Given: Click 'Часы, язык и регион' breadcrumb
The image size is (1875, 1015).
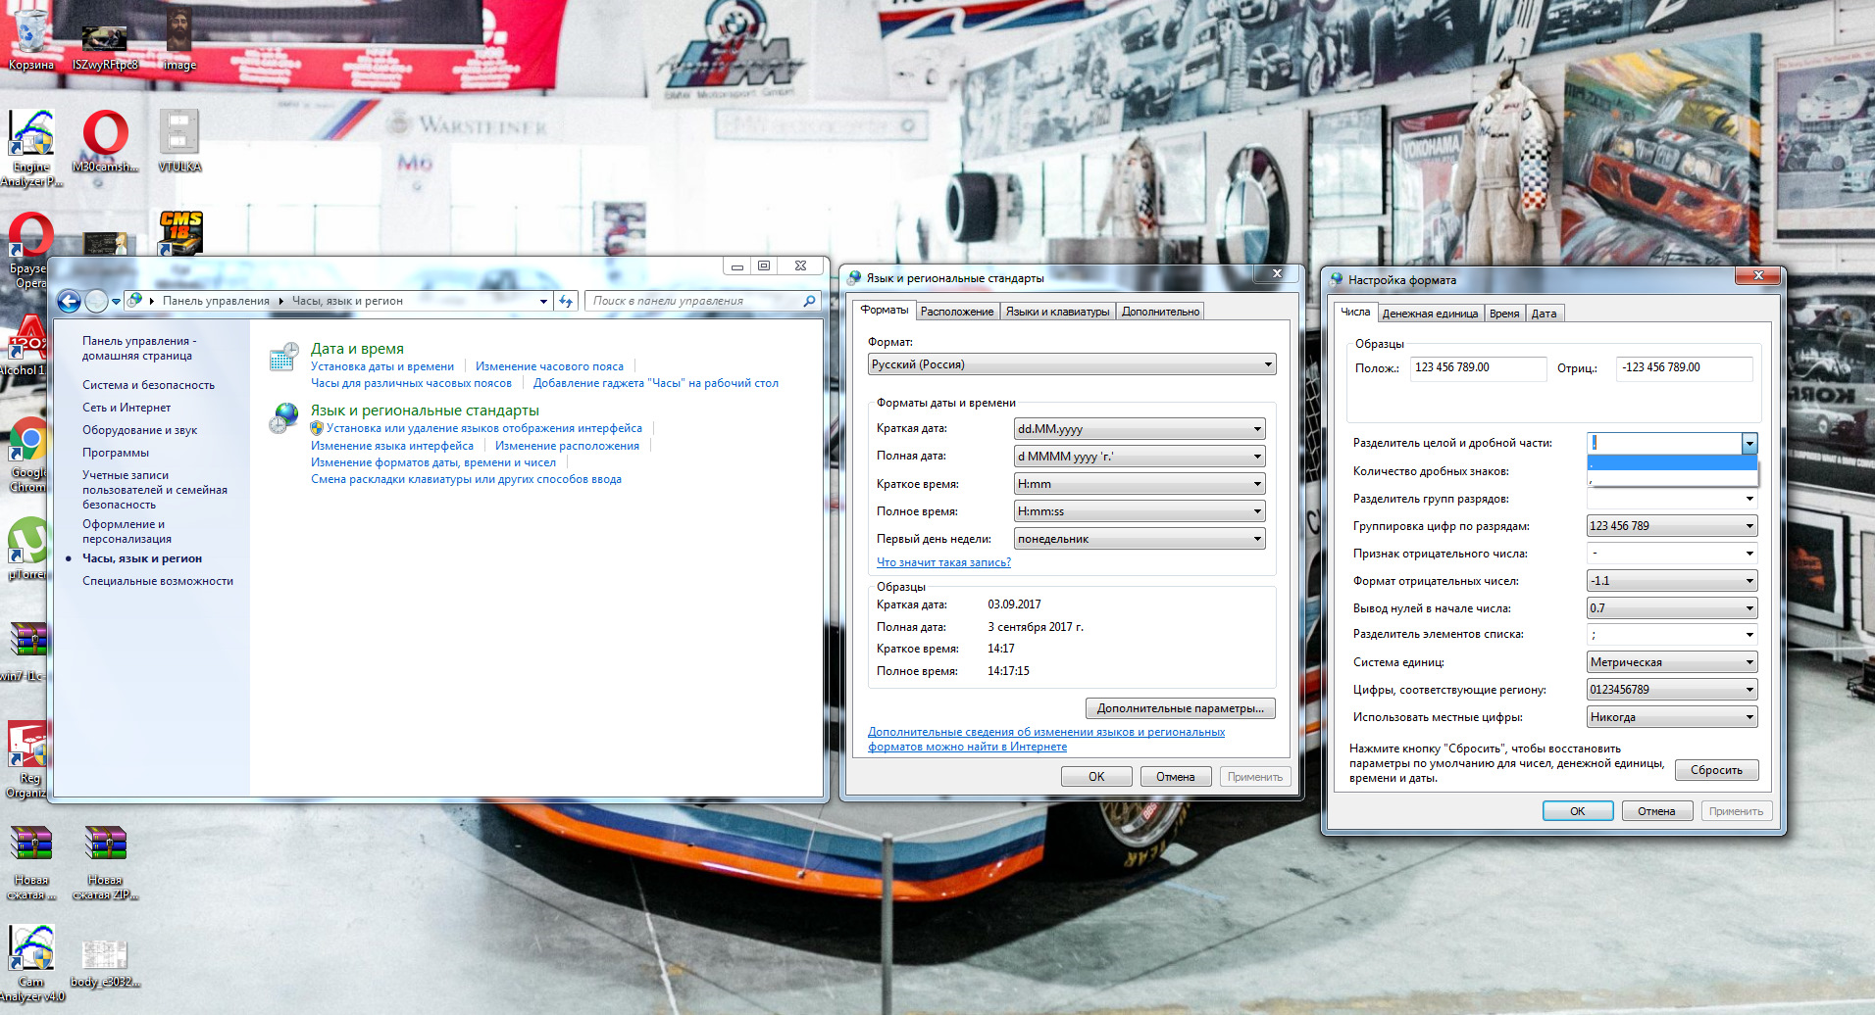Looking at the screenshot, I should (347, 301).
